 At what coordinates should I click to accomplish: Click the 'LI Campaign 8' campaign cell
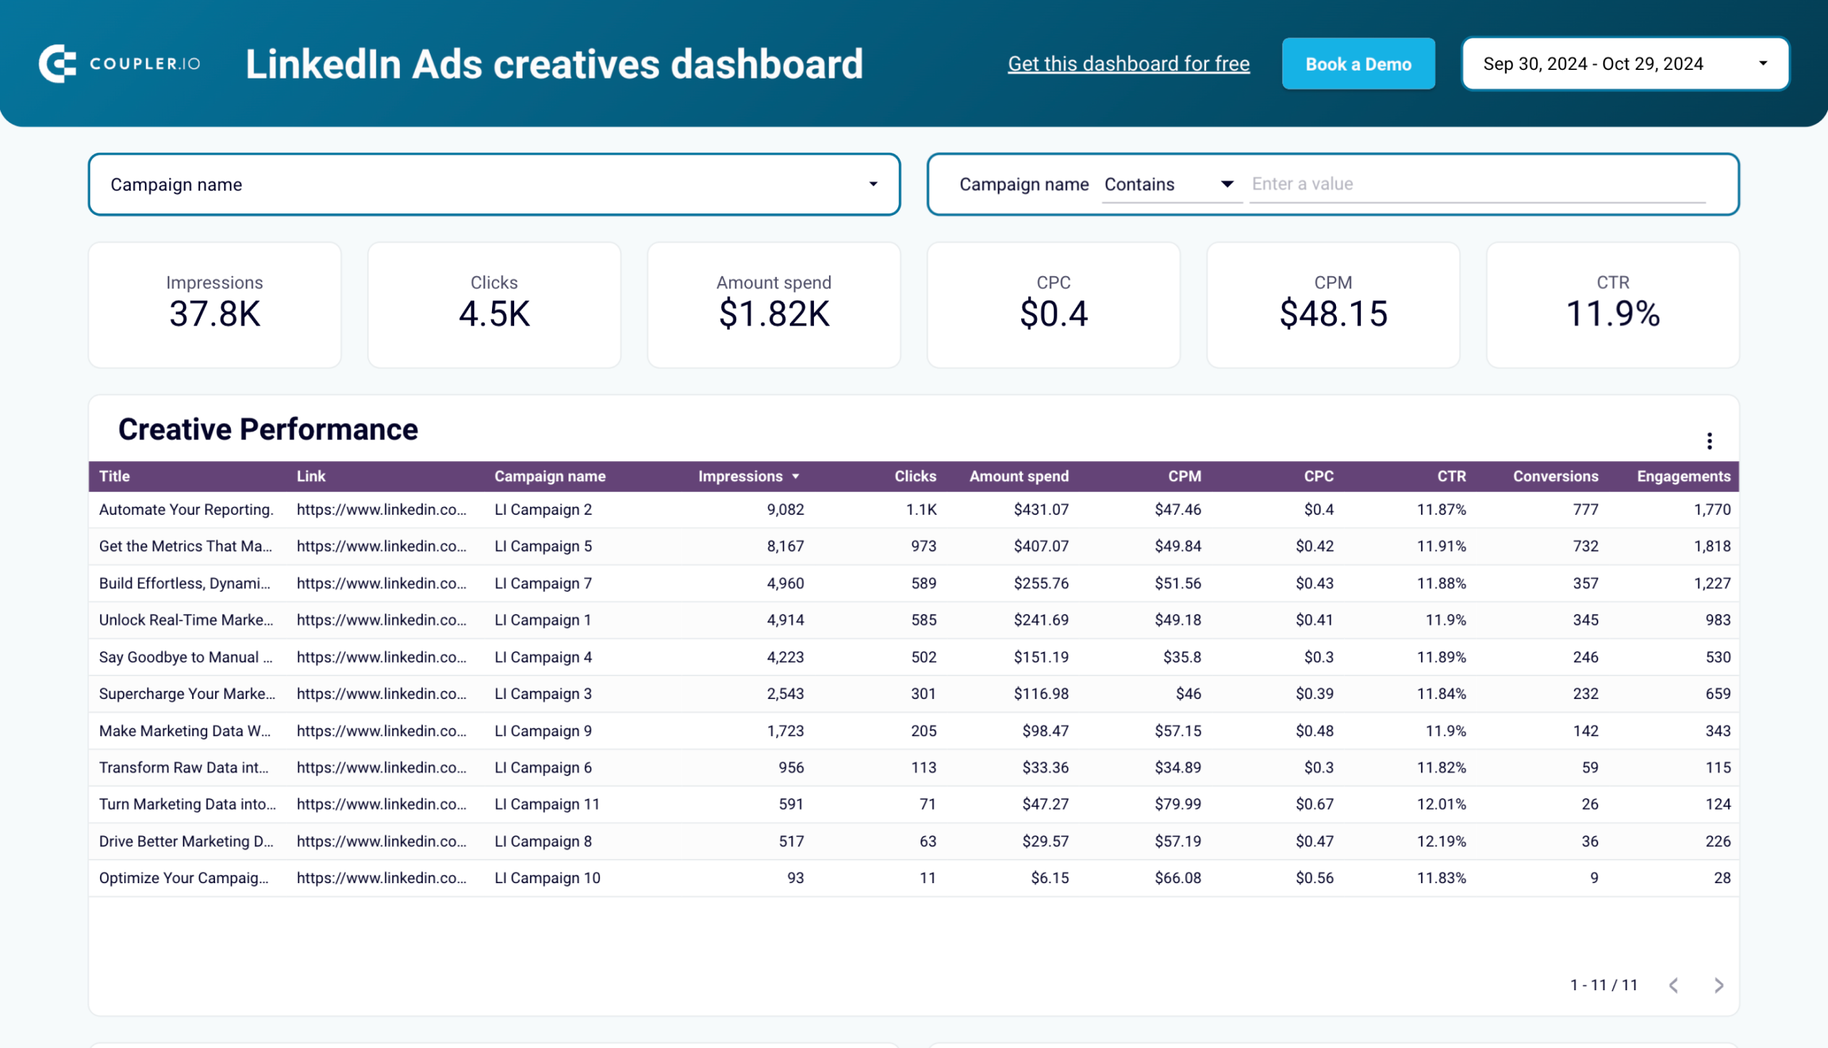pyautogui.click(x=543, y=842)
